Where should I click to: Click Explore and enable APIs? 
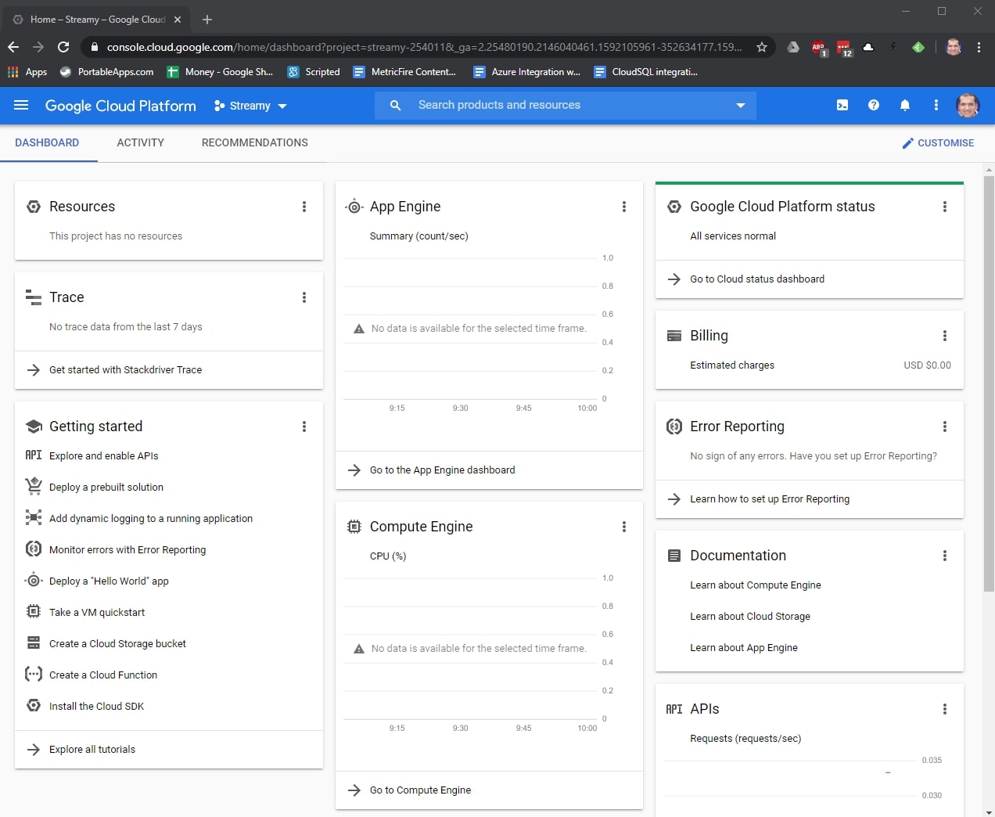(104, 456)
